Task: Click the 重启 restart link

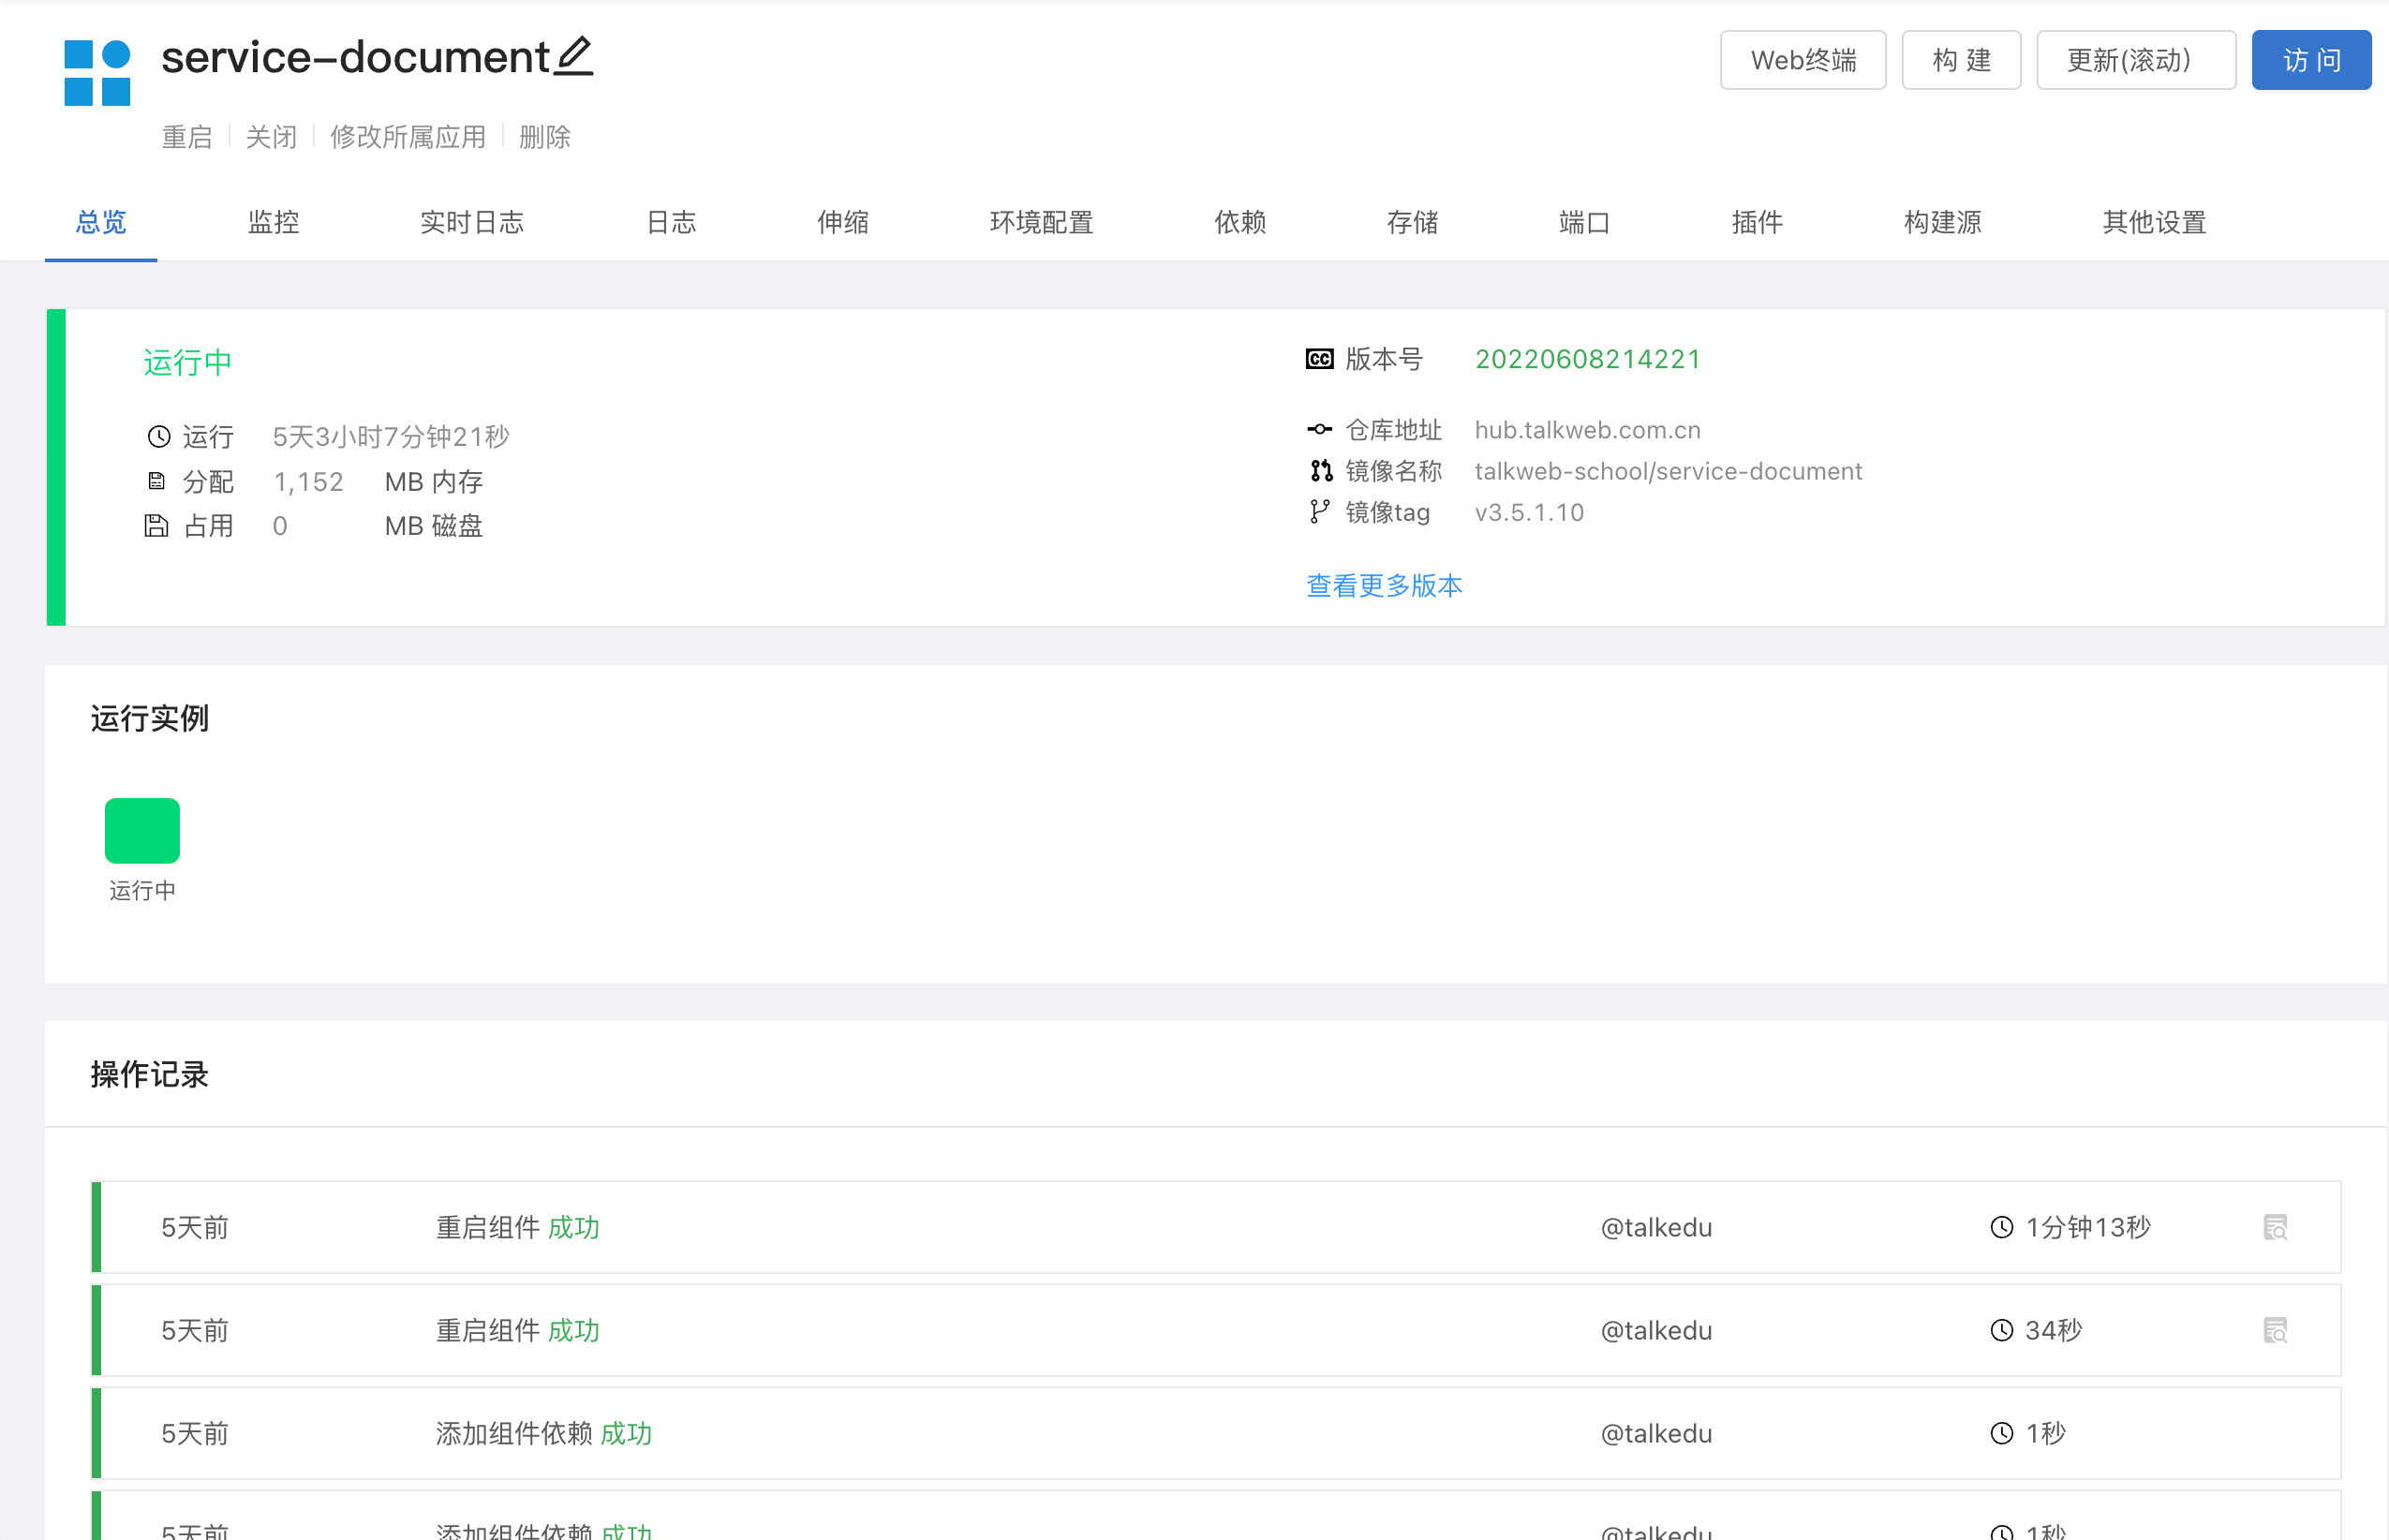Action: pyautogui.click(x=187, y=137)
